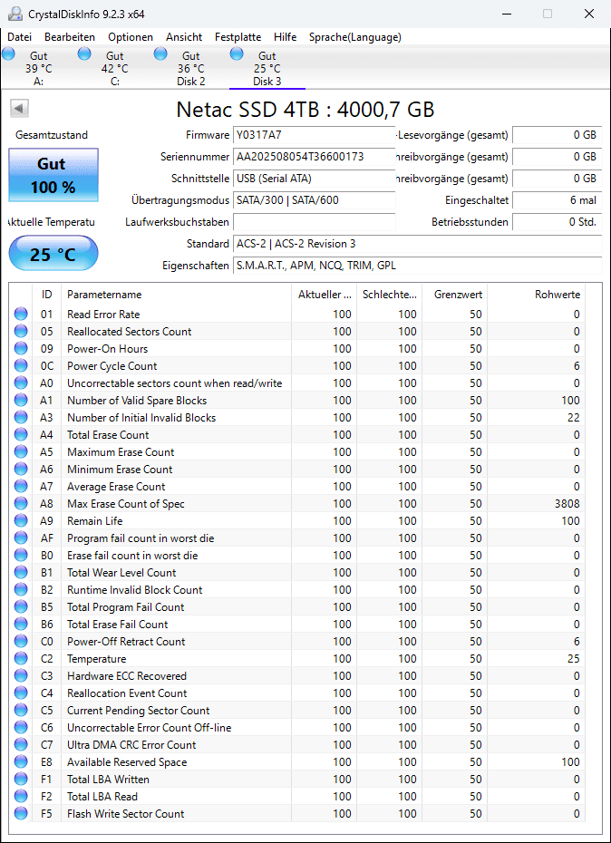Open the Sprache(Language) menu
The height and width of the screenshot is (843, 611).
pos(355,37)
